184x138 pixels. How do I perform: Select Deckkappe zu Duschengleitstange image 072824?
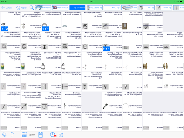click(65, 106)
